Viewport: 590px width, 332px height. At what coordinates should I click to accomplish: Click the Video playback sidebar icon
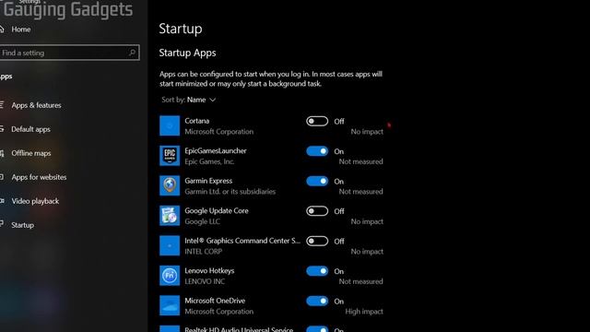pyautogui.click(x=2, y=201)
